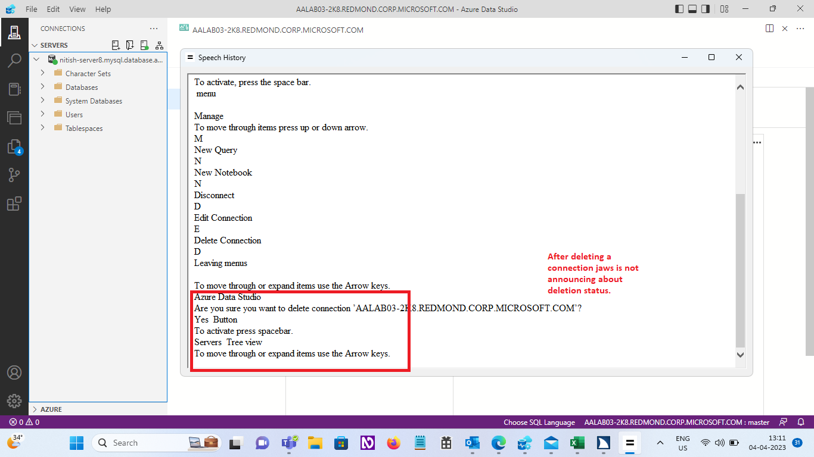Click Choose SQL Language in the status bar
Viewport: 814px width, 457px height.
540,422
